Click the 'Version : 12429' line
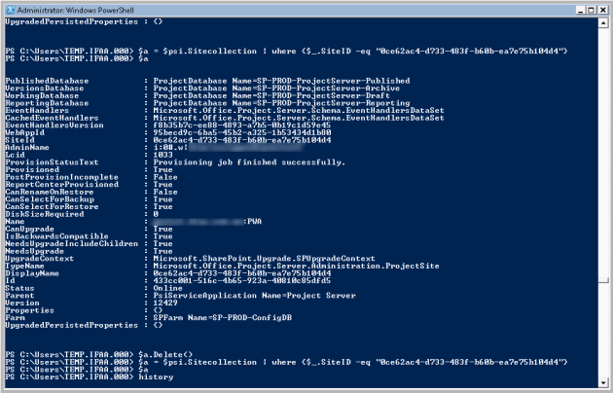This screenshot has width=613, height=393. [x=78, y=303]
